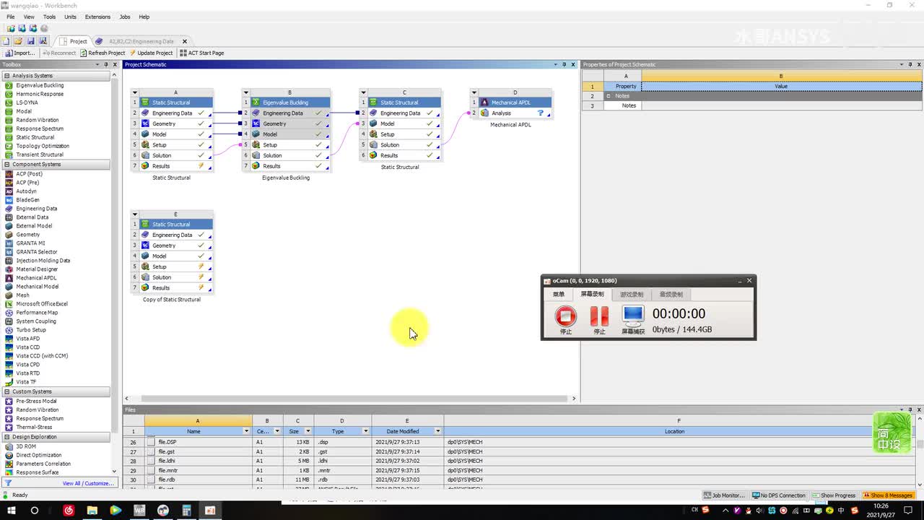The height and width of the screenshot is (520, 924).
Task: Select Microsoft Office Excel in the Toolbox
Action: pos(42,304)
